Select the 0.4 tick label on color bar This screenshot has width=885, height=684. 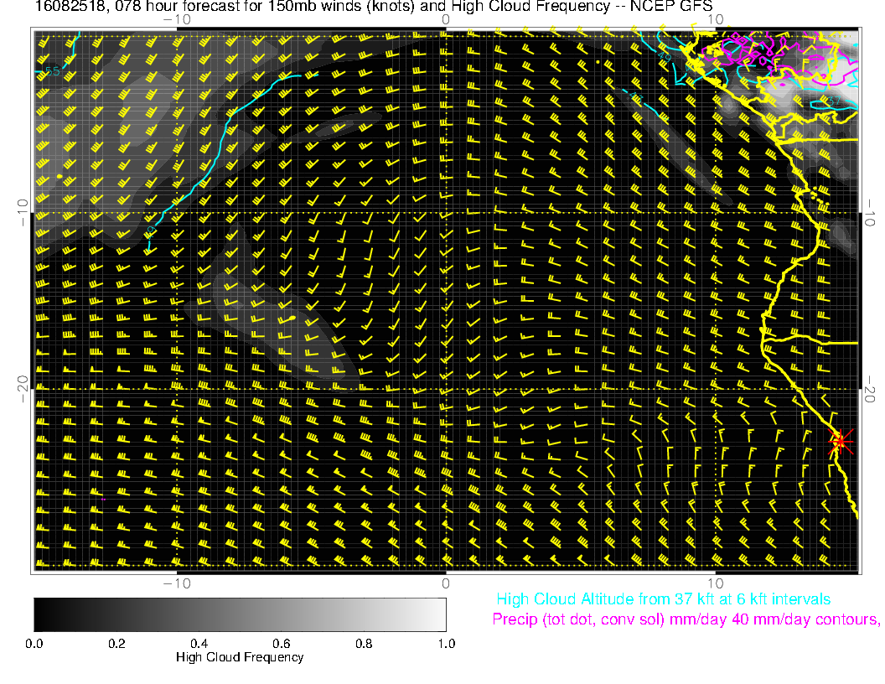pos(199,644)
